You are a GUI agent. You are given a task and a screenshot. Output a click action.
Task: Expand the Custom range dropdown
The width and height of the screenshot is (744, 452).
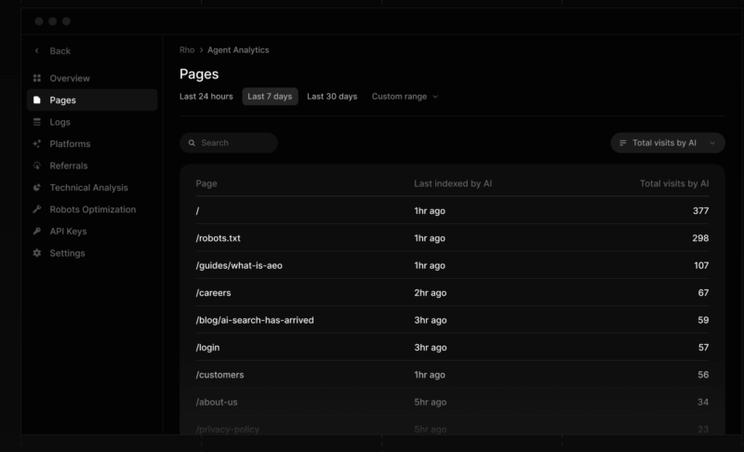tap(405, 97)
